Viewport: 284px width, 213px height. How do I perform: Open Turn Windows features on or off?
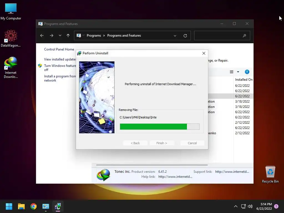tap(60, 68)
